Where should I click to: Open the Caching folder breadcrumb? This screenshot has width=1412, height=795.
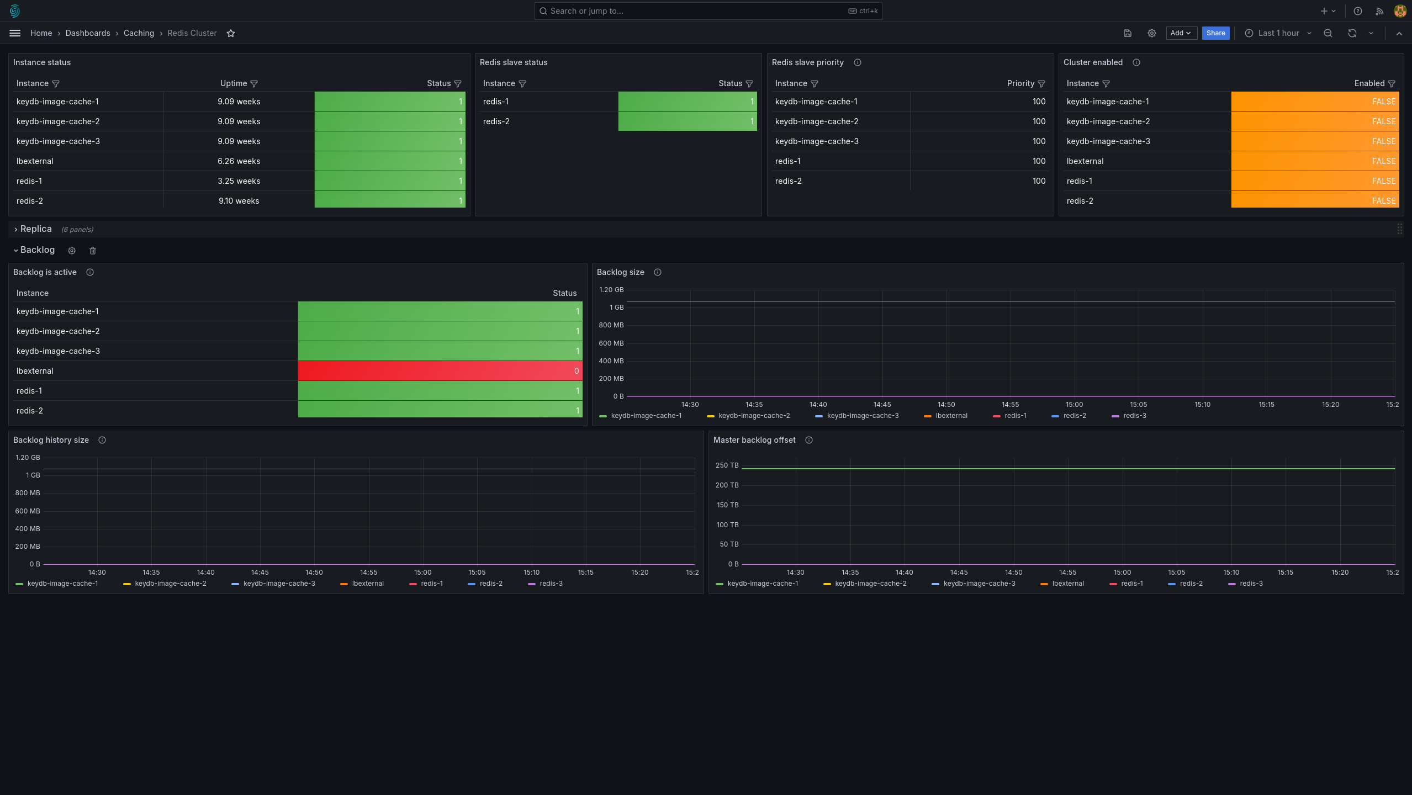coord(139,33)
